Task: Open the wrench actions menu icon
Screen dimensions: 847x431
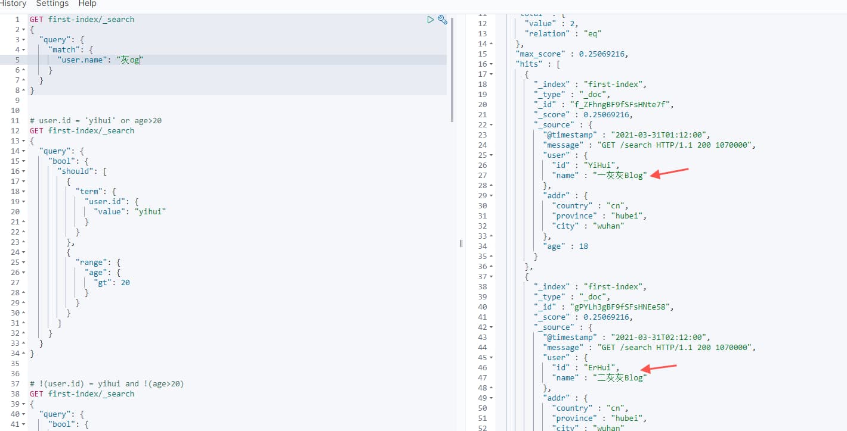Action: [x=443, y=20]
